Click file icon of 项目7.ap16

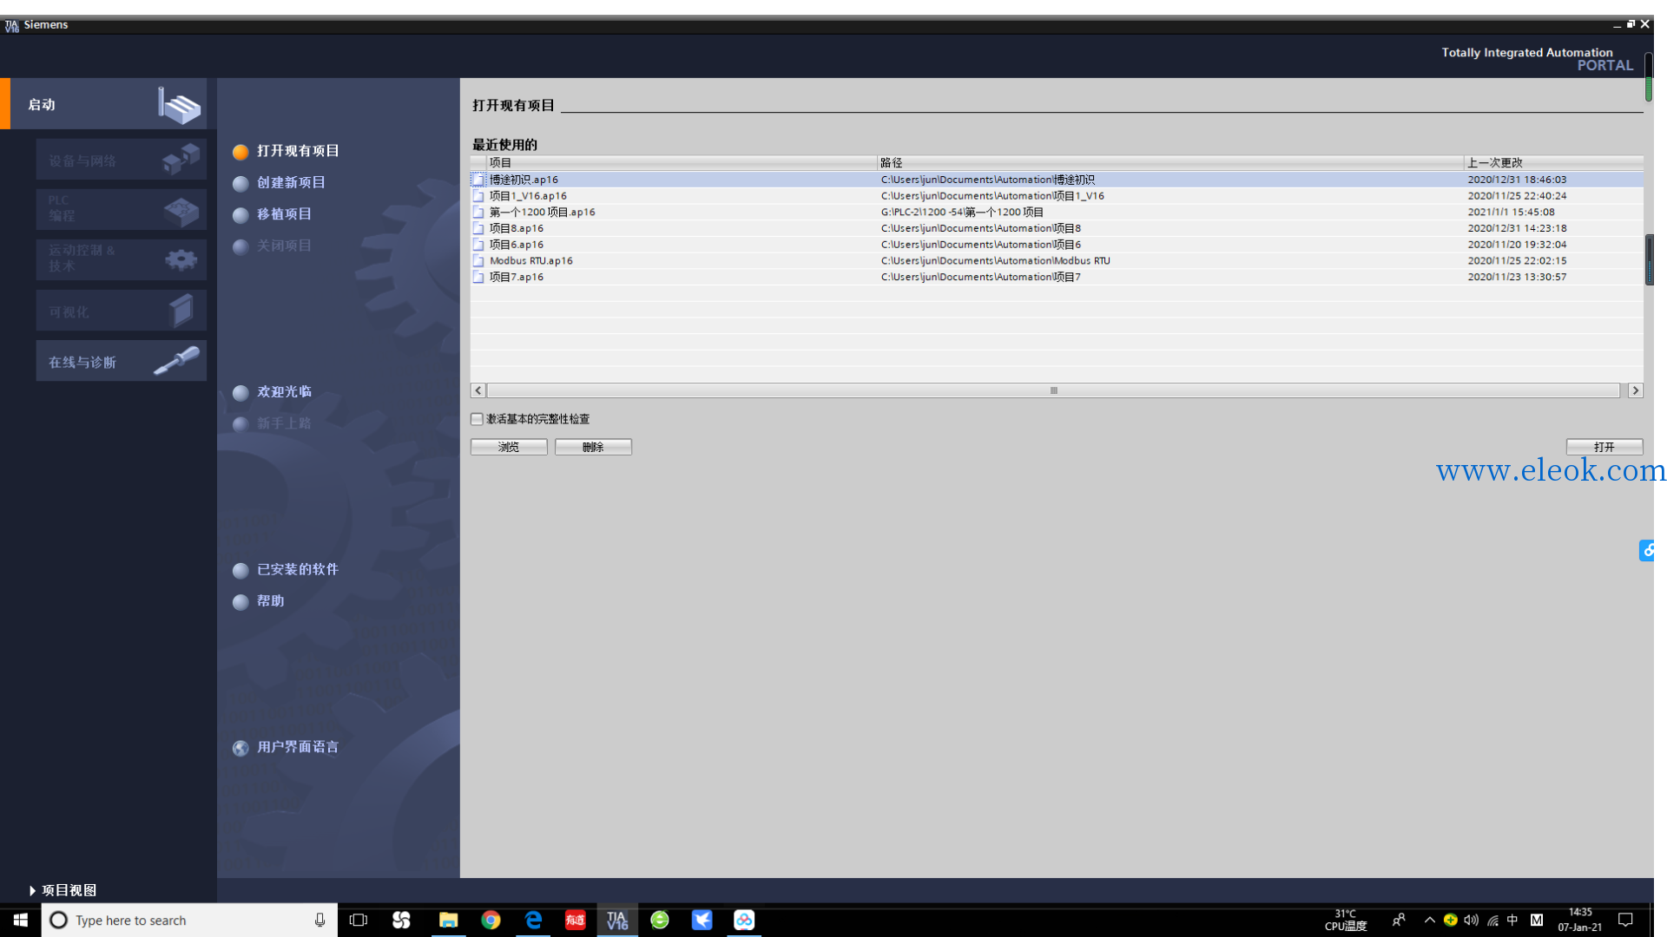[x=478, y=277]
